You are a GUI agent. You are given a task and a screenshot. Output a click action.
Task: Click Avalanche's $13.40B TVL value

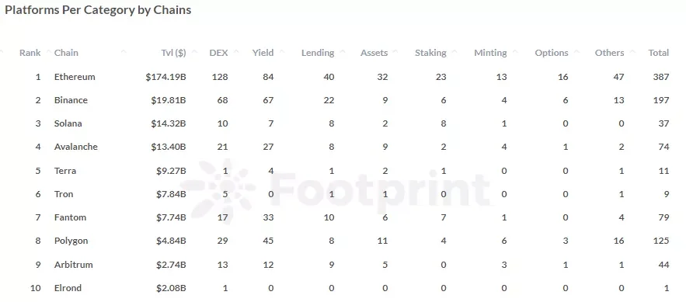pos(169,147)
